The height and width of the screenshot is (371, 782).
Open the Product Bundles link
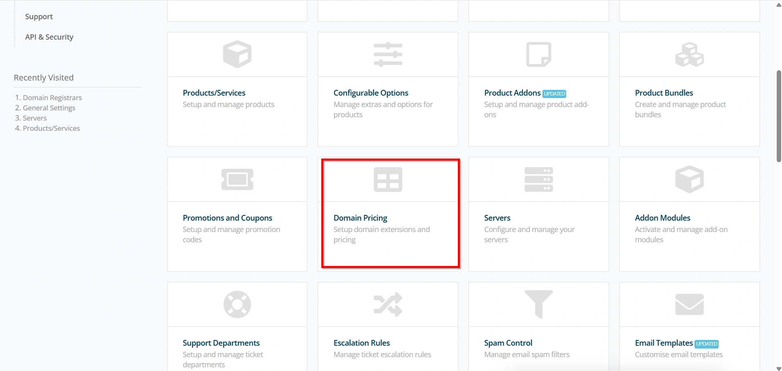pyautogui.click(x=664, y=93)
